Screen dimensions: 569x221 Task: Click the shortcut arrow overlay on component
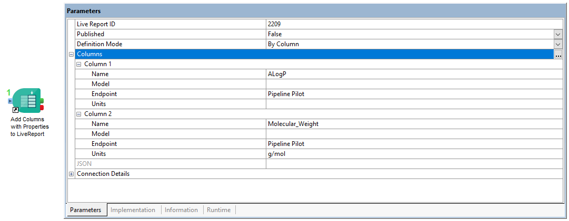(15, 110)
